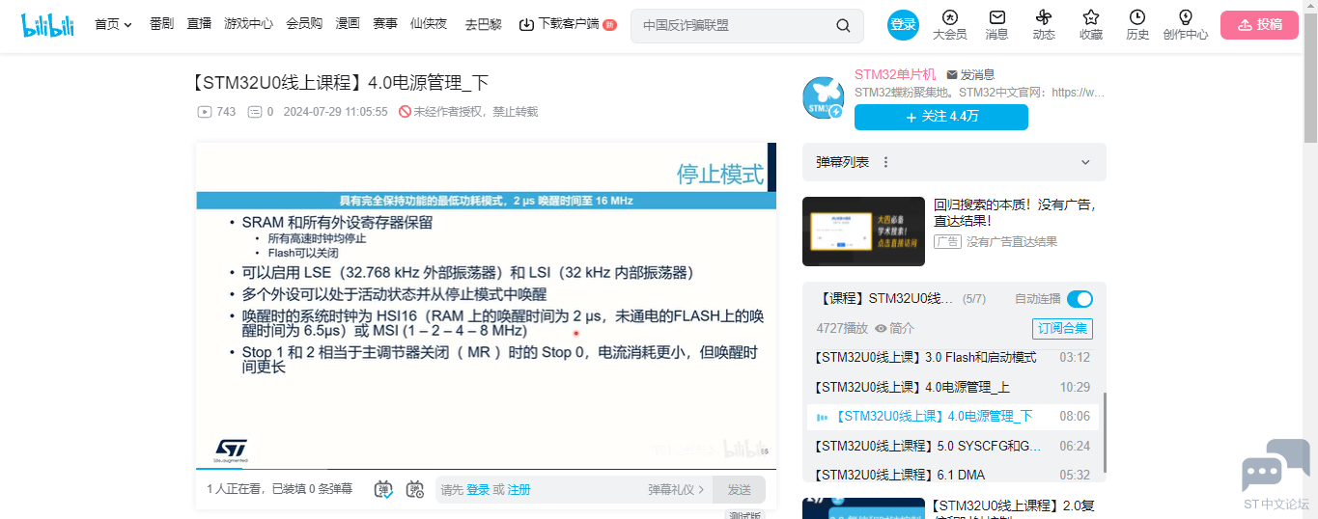This screenshot has height=519, width=1318.
Task: Click the STM32单片机 channel avatar
Action: (x=824, y=96)
